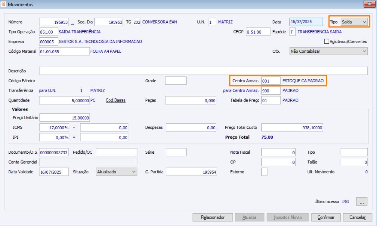Click the Preço Total Custo field 938,10000
The height and width of the screenshot is (226, 377).
coord(292,127)
